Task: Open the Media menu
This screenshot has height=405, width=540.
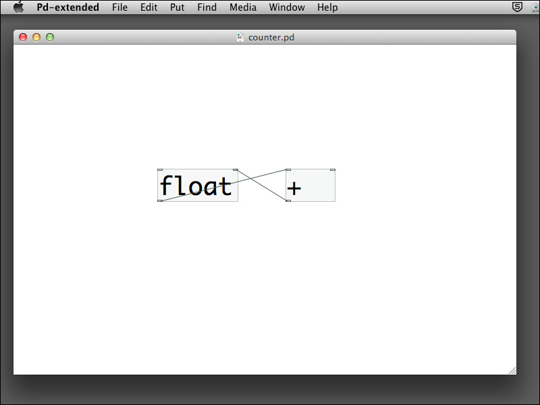Action: (243, 7)
